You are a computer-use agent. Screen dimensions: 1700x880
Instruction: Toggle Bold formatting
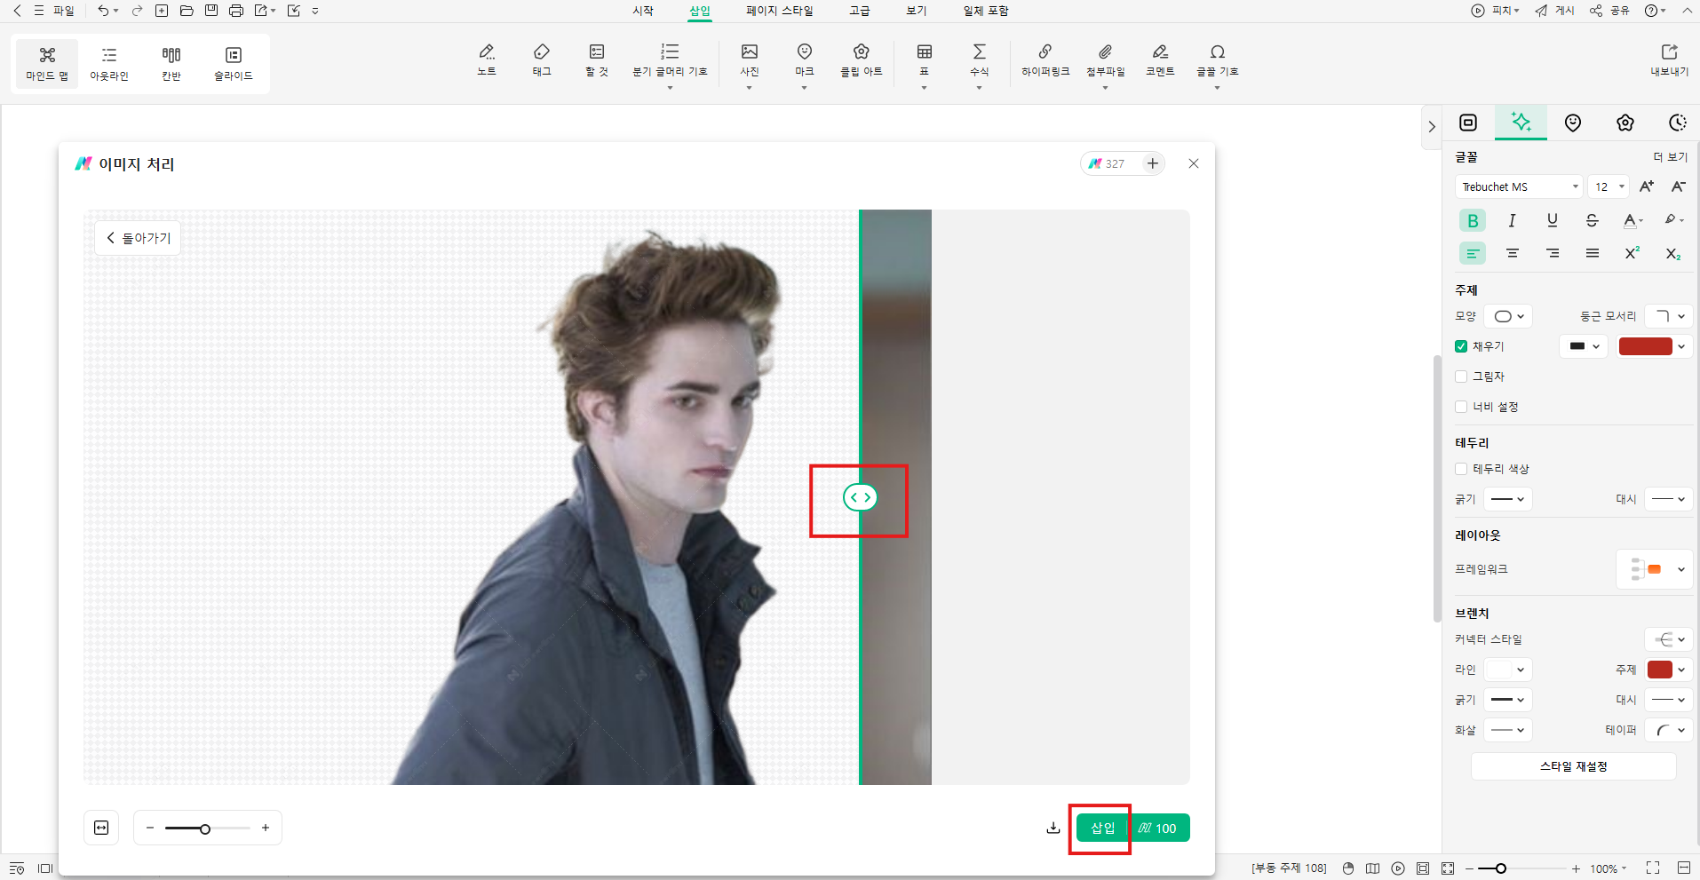click(1473, 220)
